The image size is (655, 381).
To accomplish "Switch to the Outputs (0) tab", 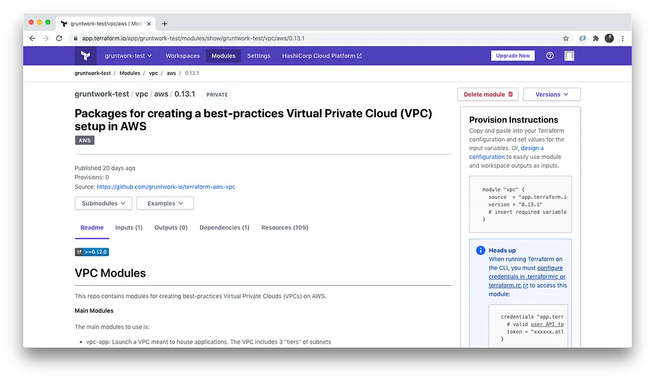I will (x=171, y=227).
